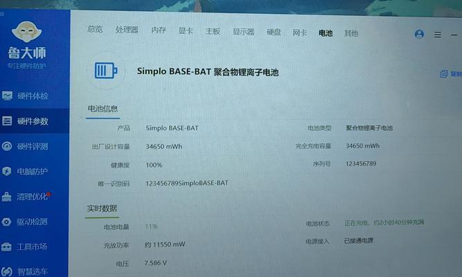
Task: Click the 电池信息 section heading
Action: (103, 109)
